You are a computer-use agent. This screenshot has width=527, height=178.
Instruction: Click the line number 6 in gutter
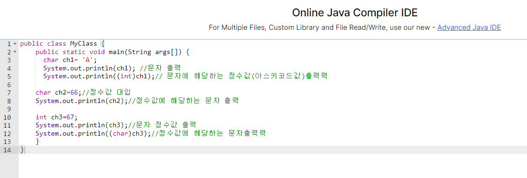click(x=9, y=85)
